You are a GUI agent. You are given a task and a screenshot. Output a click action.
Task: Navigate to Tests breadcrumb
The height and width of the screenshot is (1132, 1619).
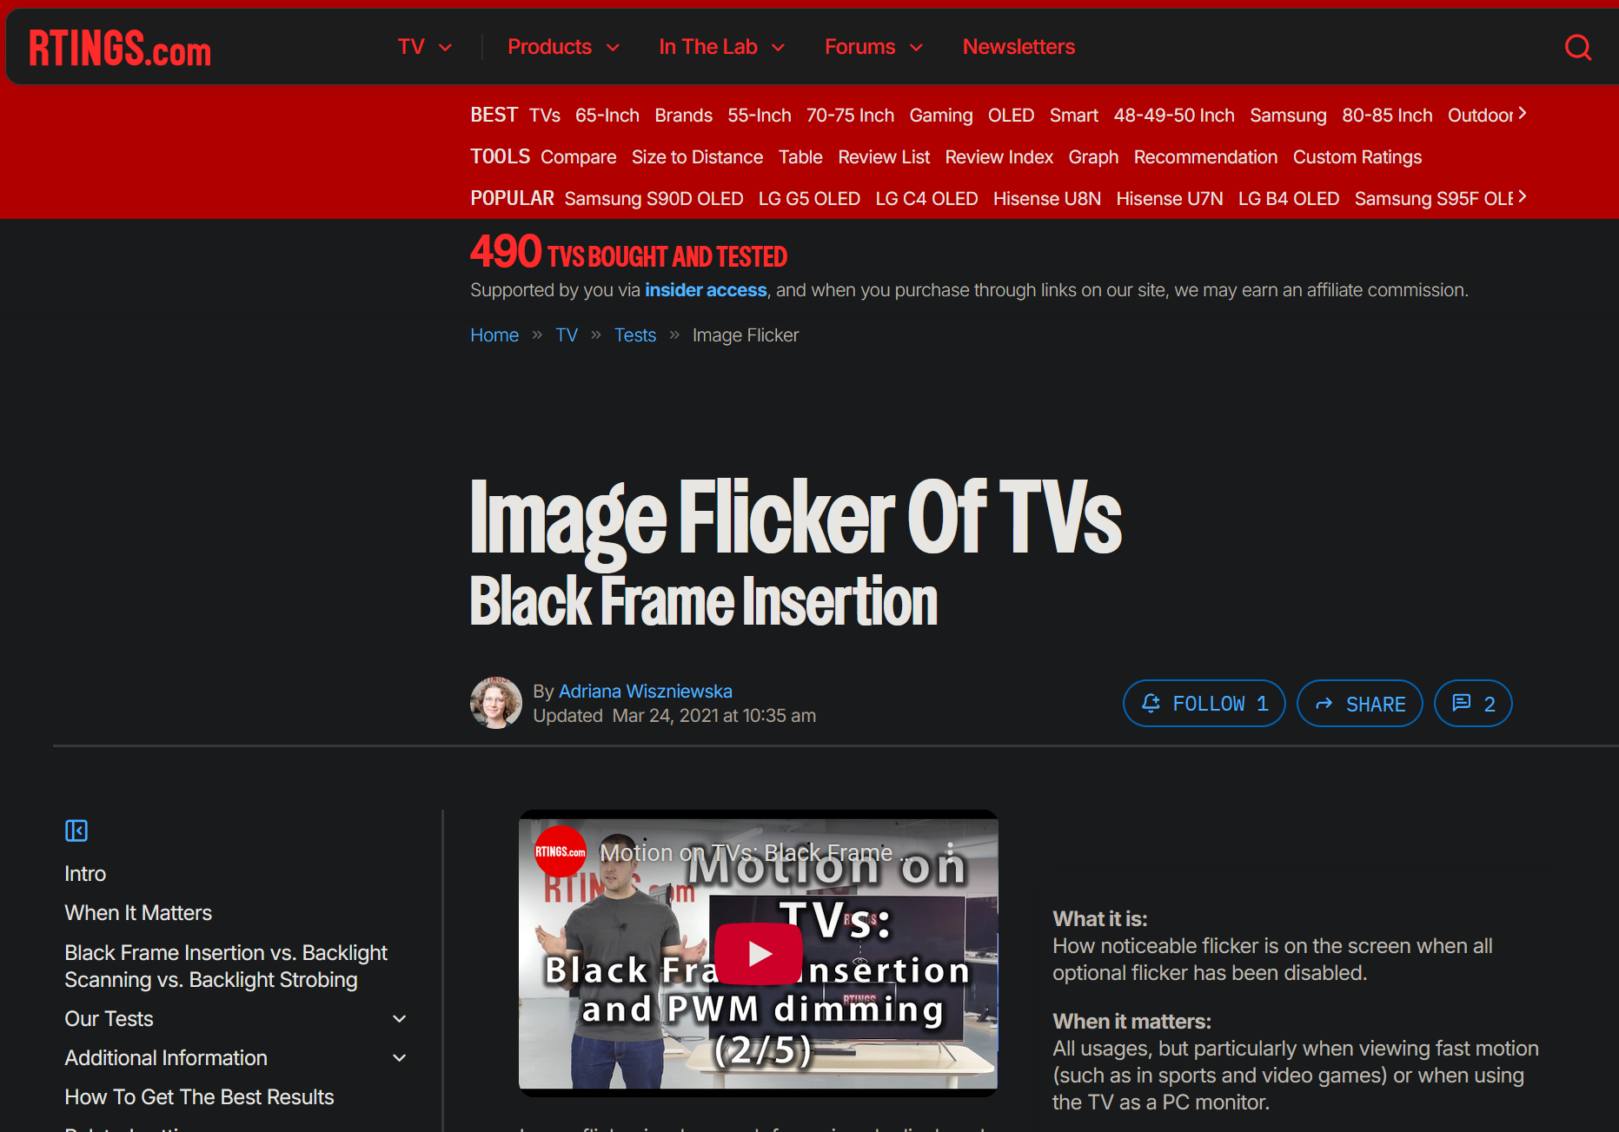coord(634,334)
